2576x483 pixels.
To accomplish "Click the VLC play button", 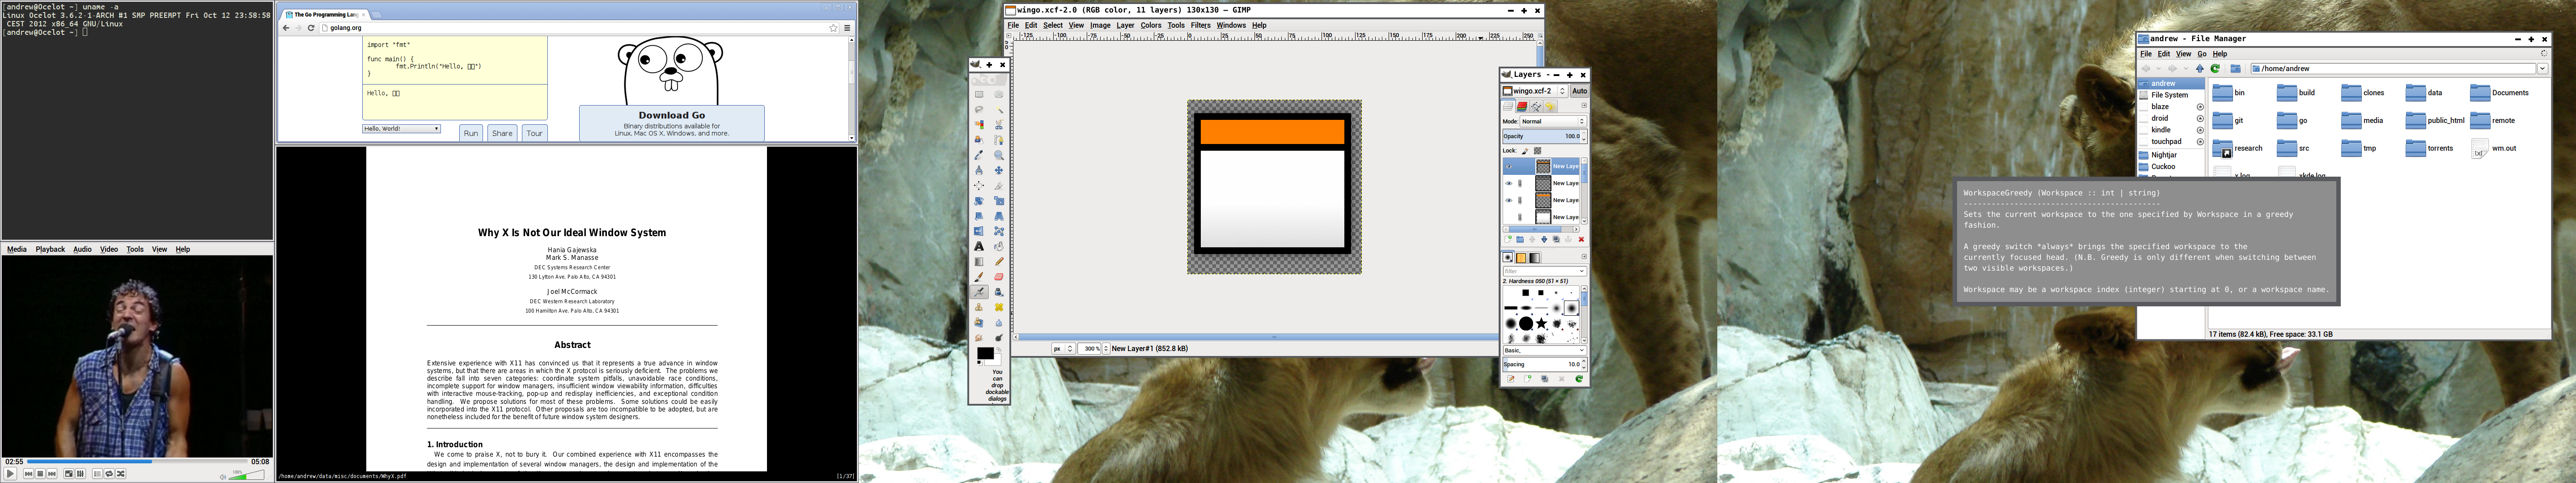I will pyautogui.click(x=10, y=474).
